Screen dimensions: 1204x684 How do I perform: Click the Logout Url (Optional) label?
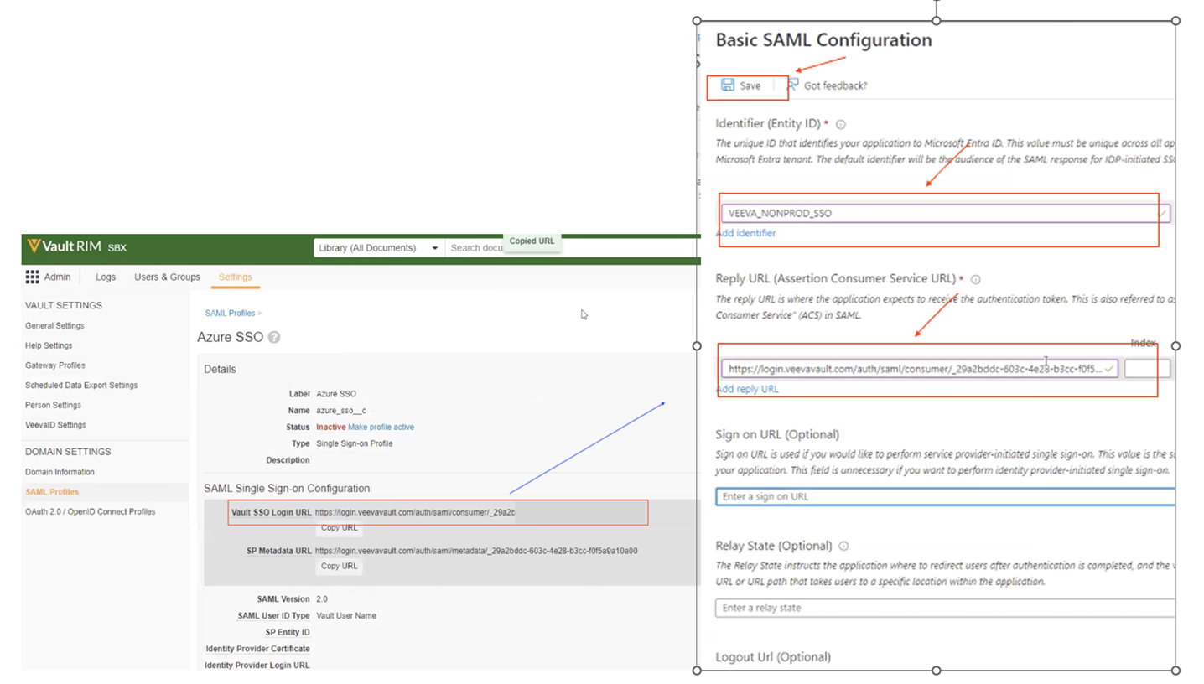point(773,657)
